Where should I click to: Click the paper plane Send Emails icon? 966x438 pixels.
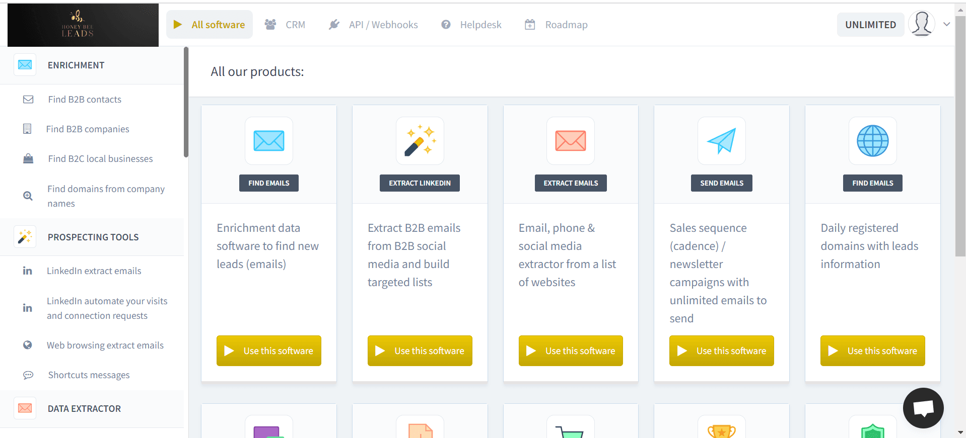coord(721,141)
